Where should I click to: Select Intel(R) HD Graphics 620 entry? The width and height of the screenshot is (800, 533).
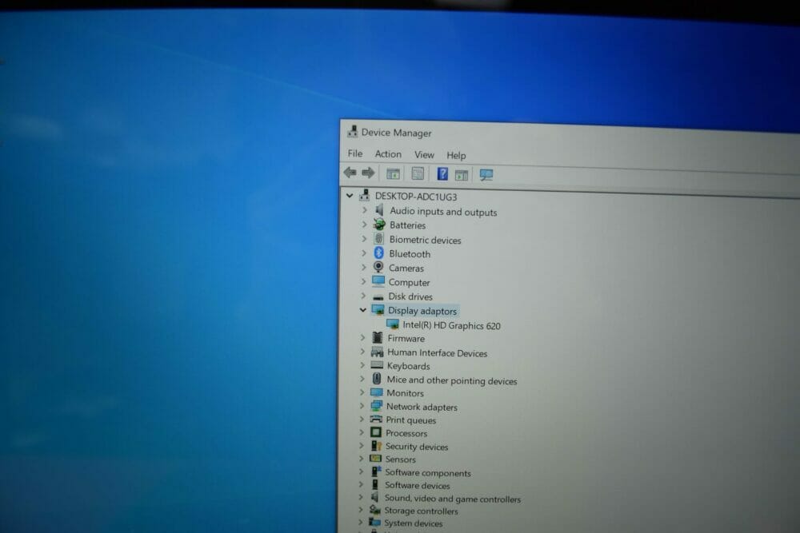[451, 325]
